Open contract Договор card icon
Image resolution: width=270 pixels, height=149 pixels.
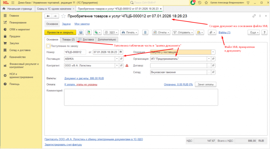(x=213, y=66)
